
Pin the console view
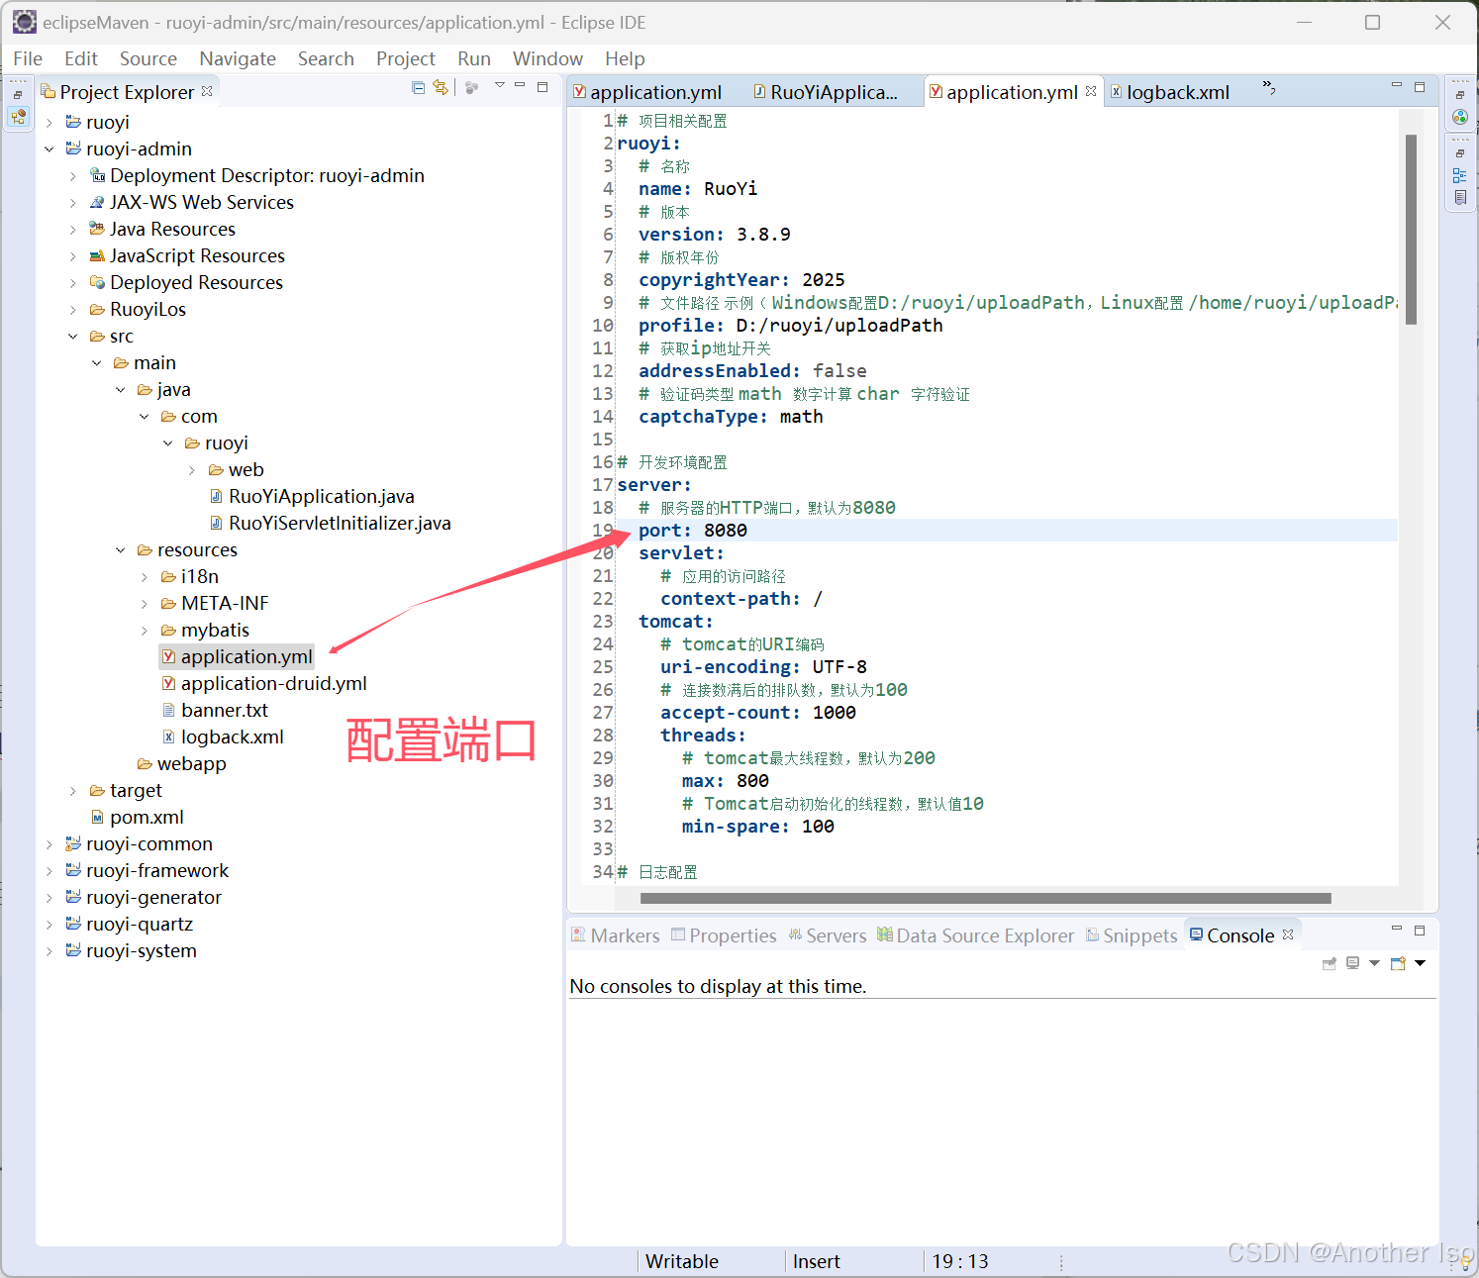[1330, 963]
